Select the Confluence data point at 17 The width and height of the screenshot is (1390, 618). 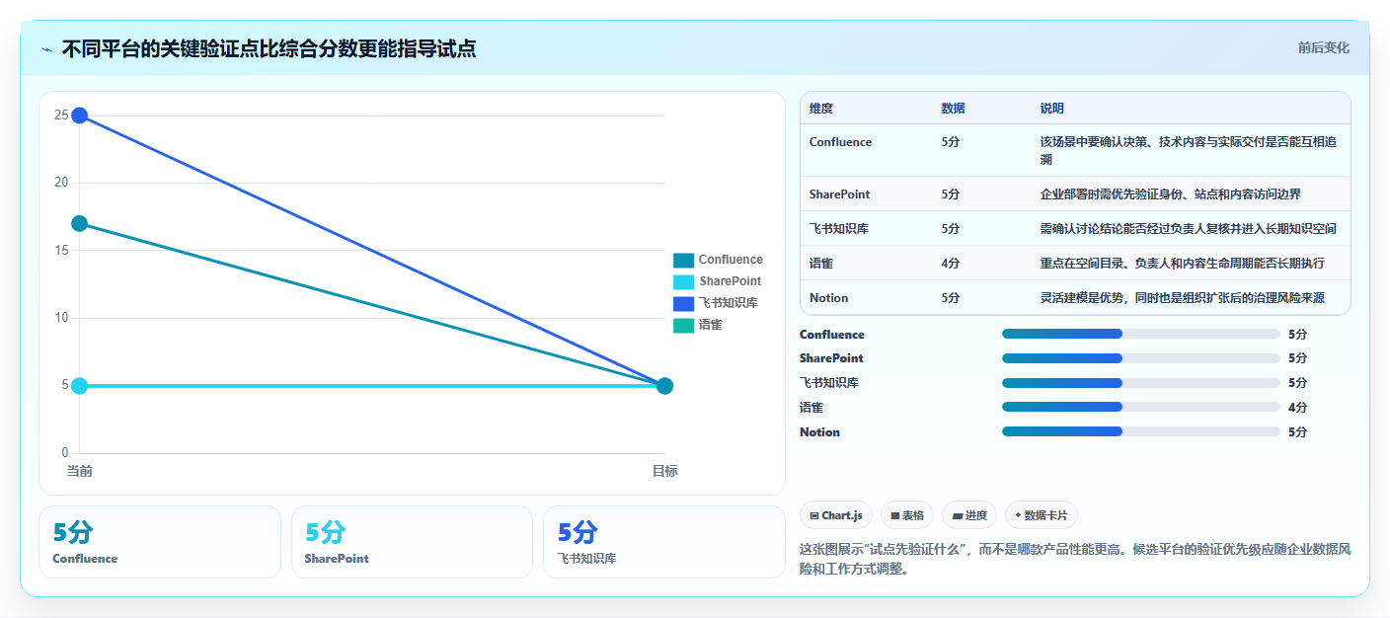pos(79,224)
